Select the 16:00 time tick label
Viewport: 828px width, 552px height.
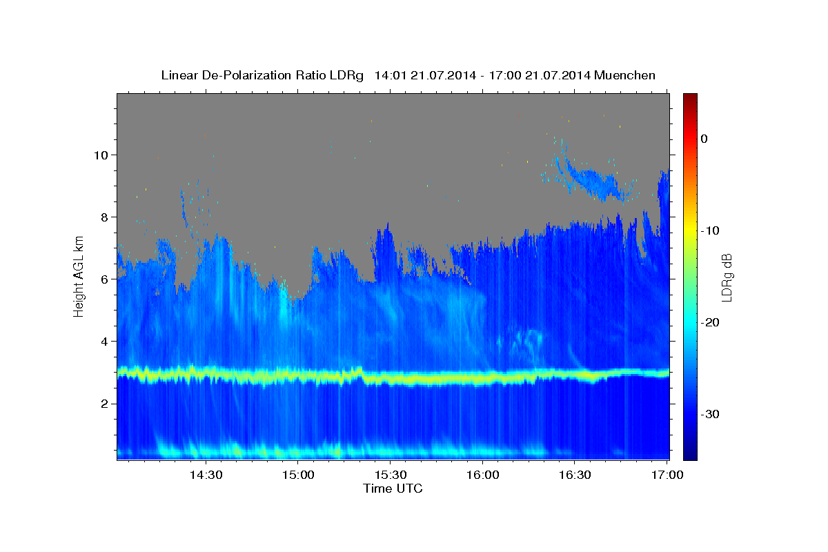(482, 475)
